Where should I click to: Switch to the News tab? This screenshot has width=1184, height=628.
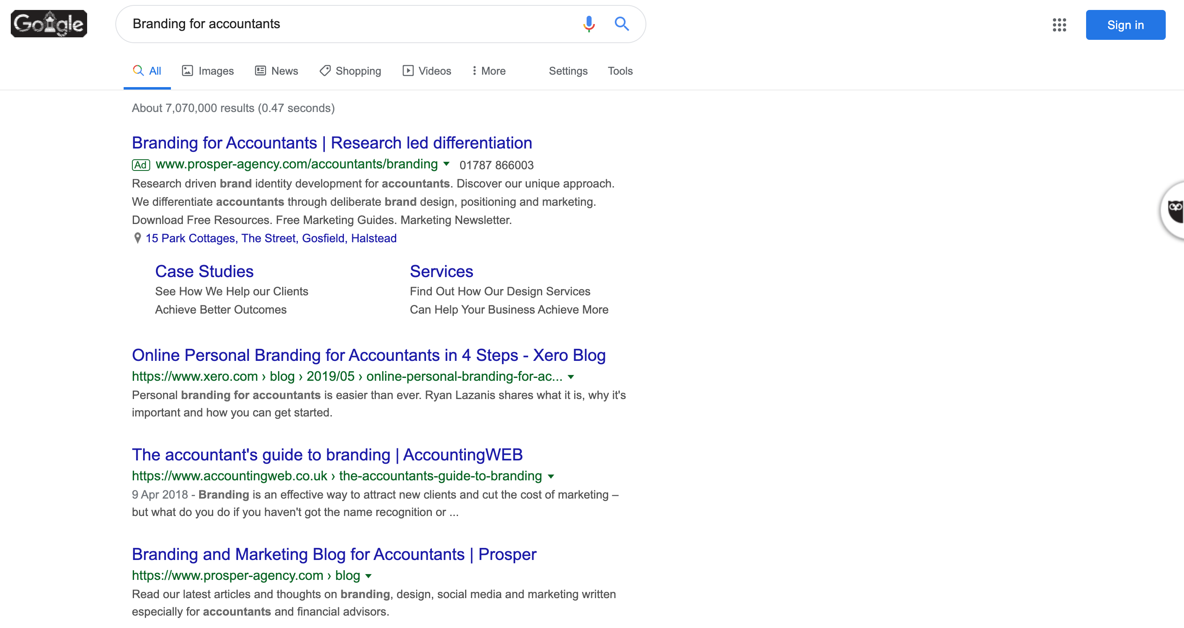(x=277, y=71)
